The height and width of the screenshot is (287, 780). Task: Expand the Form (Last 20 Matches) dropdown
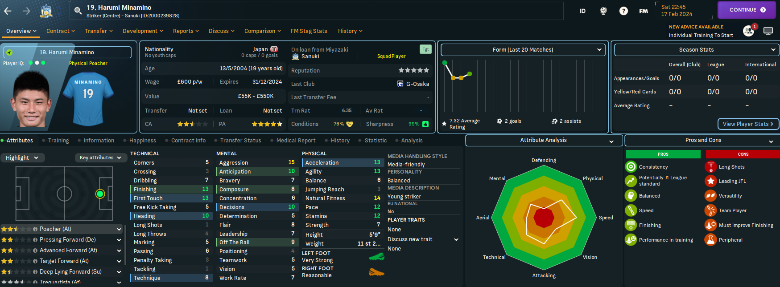[523, 50]
